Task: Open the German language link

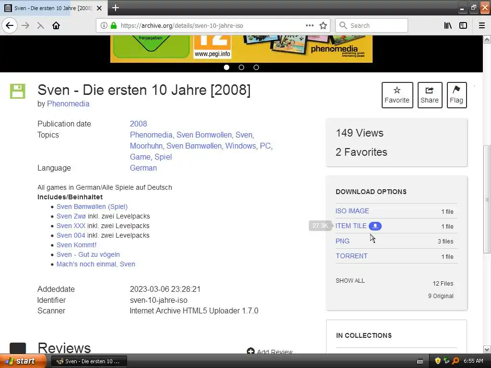Action: point(143,168)
